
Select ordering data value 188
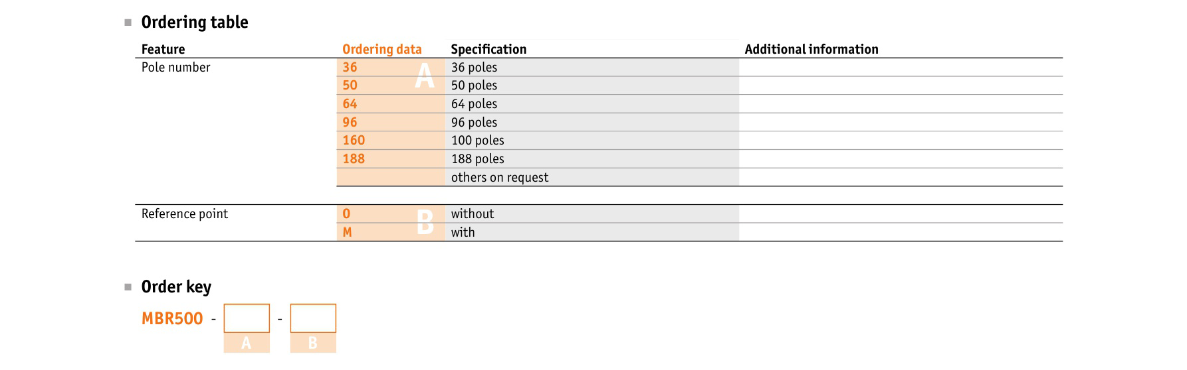(354, 159)
